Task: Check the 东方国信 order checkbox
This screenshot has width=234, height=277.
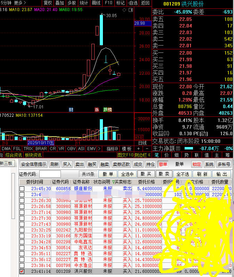Action: pyautogui.click(x=22, y=236)
